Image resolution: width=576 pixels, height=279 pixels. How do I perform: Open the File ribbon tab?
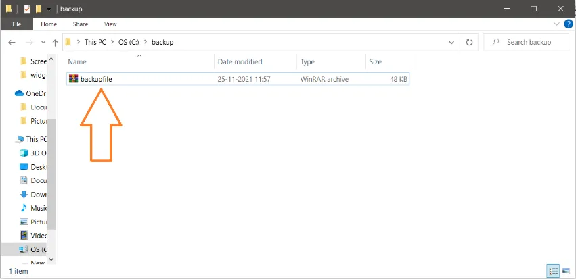[x=16, y=24]
